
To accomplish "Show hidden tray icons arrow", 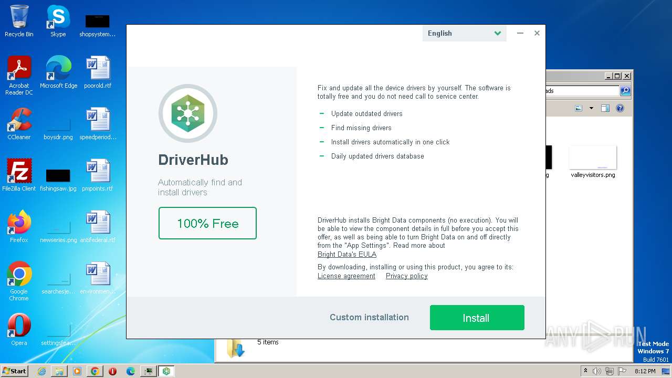I will coord(585,371).
